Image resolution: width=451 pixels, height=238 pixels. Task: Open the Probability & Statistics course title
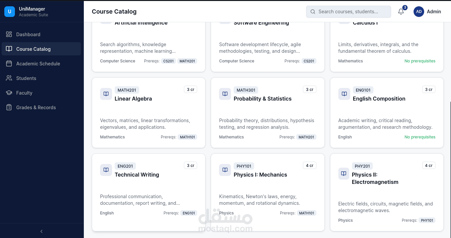pyautogui.click(x=262, y=99)
